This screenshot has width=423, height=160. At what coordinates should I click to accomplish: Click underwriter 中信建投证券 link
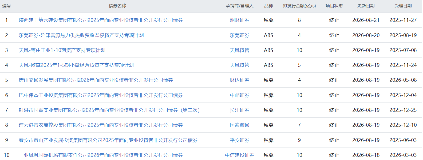(x=239, y=155)
